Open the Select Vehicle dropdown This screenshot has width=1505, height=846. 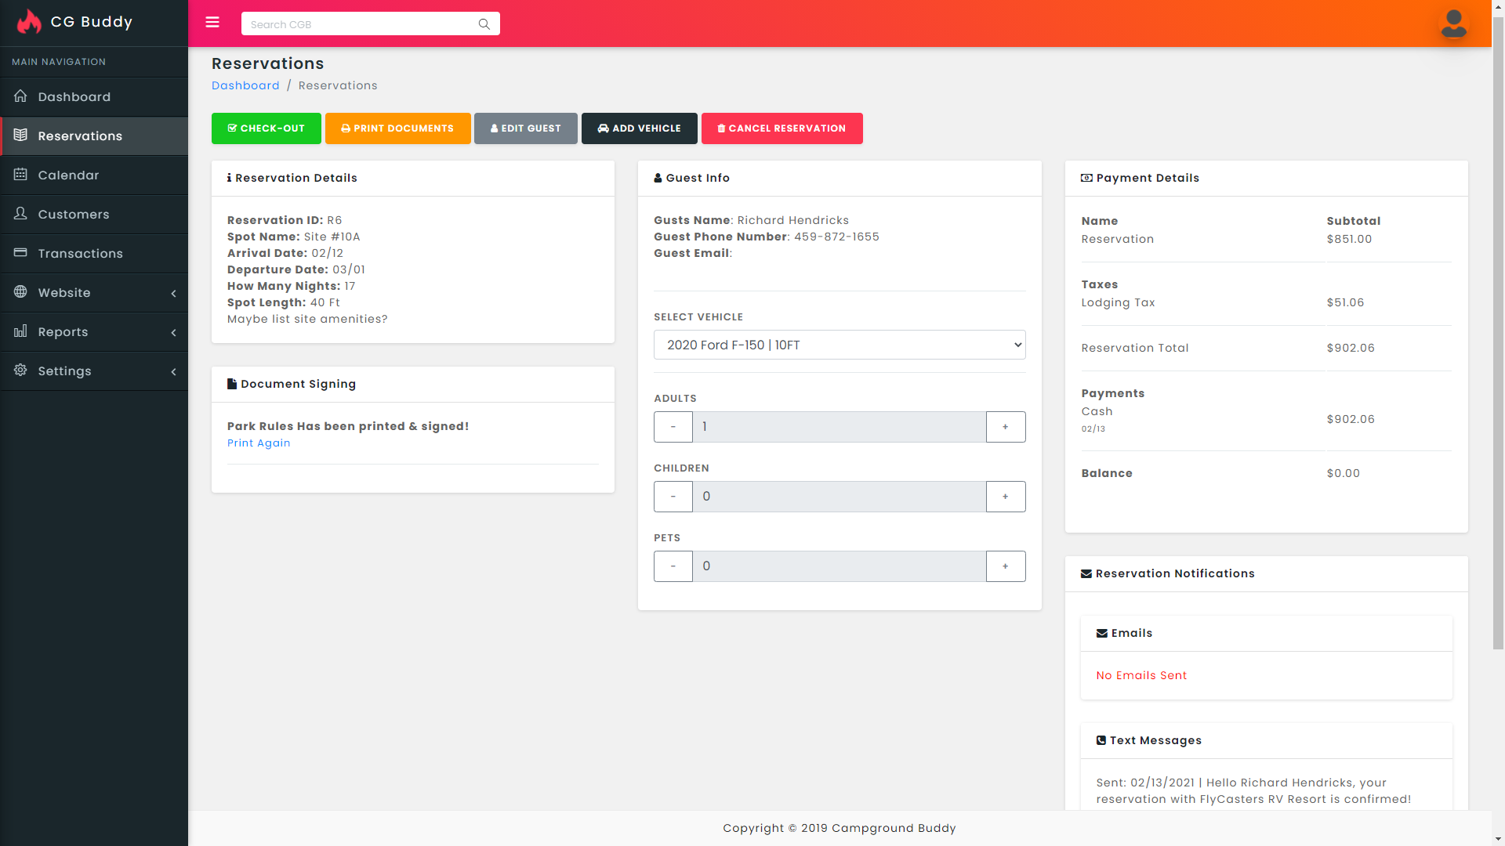point(840,345)
